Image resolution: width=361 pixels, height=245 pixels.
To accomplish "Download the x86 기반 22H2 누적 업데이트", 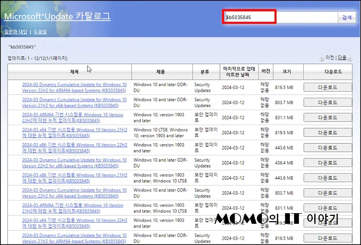I will tap(328, 148).
